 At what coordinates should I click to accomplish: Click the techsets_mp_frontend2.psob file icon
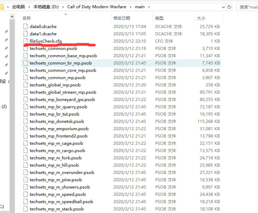coord(26,136)
